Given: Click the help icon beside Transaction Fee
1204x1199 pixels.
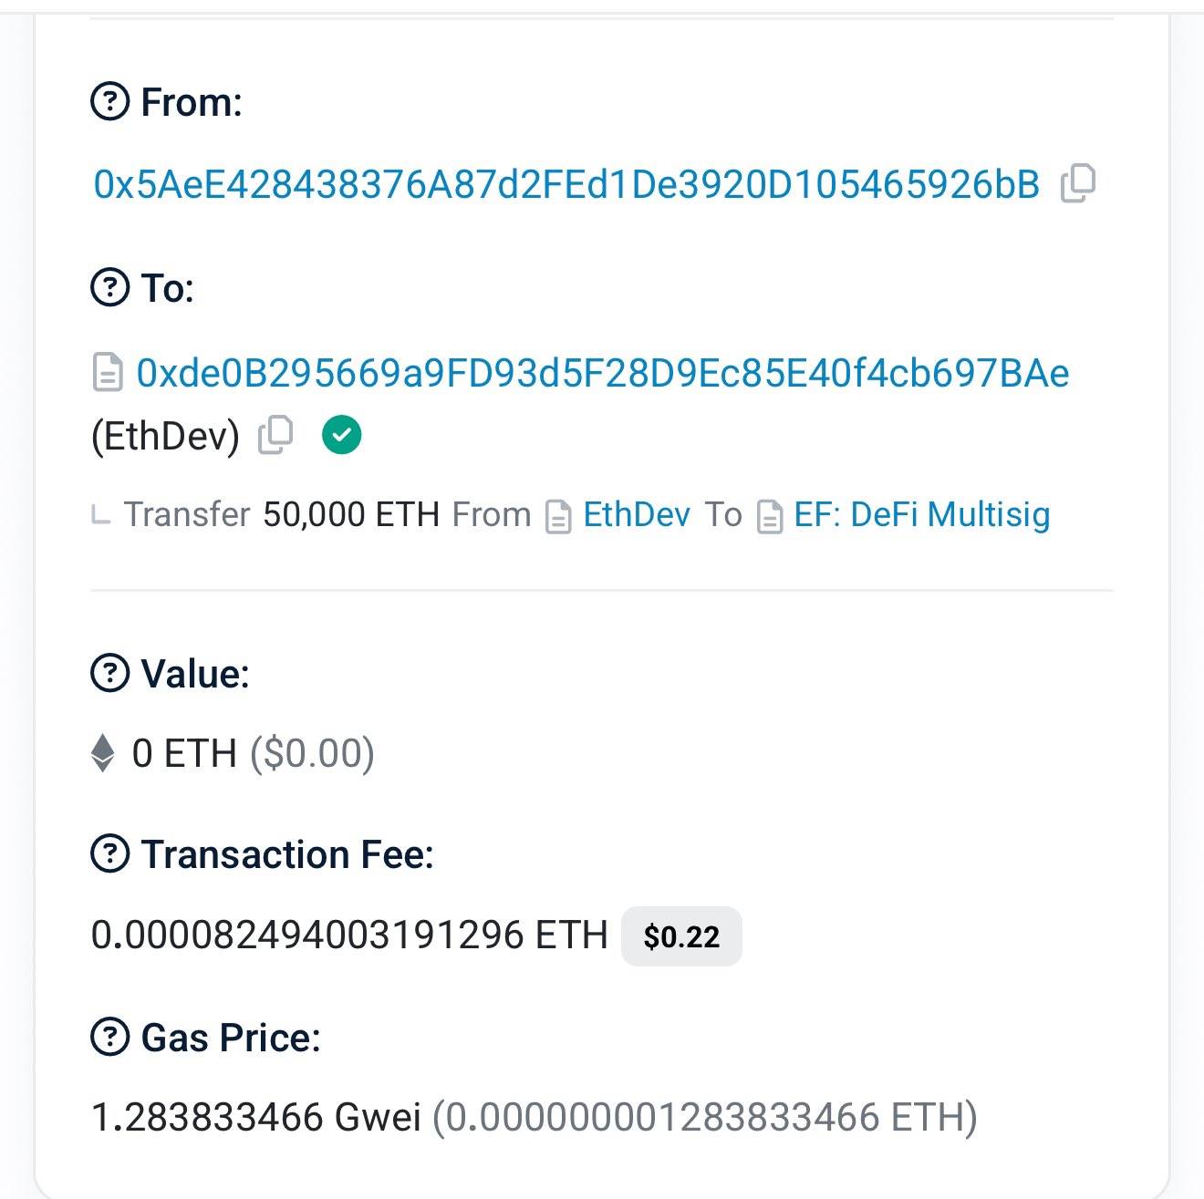Looking at the screenshot, I should 109,854.
